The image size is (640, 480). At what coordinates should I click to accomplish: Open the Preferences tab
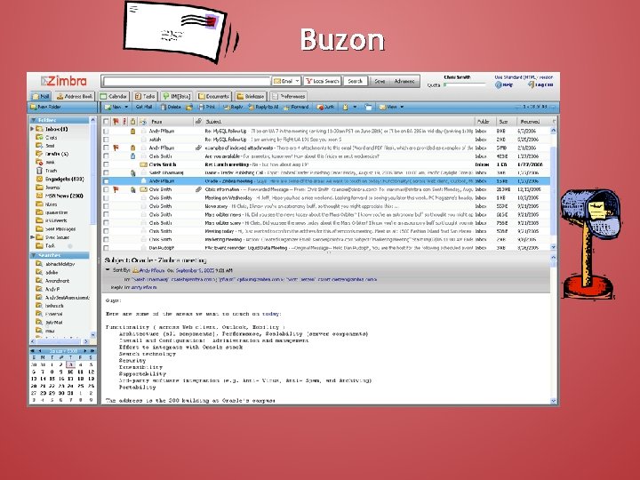point(288,96)
